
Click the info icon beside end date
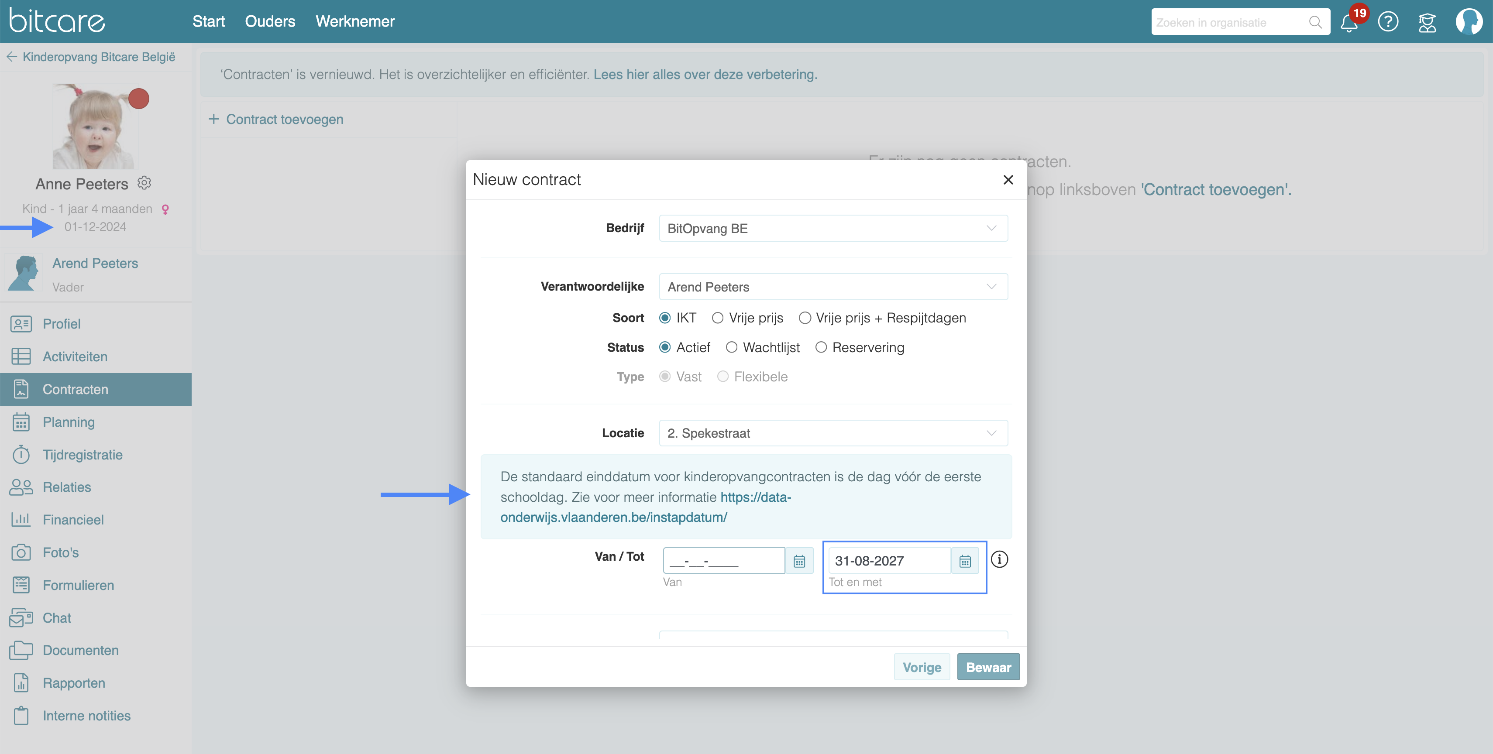pos(999,559)
